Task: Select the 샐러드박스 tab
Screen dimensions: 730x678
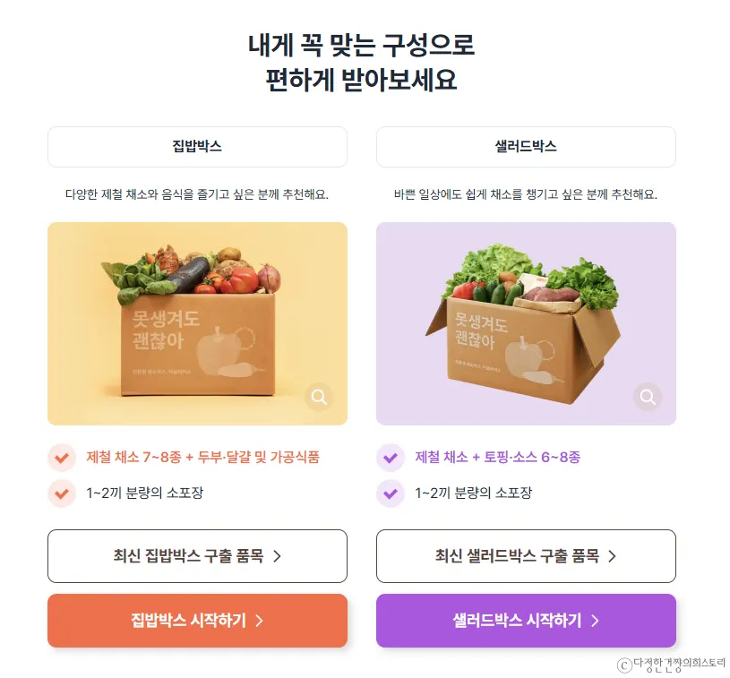Action: coord(526,147)
